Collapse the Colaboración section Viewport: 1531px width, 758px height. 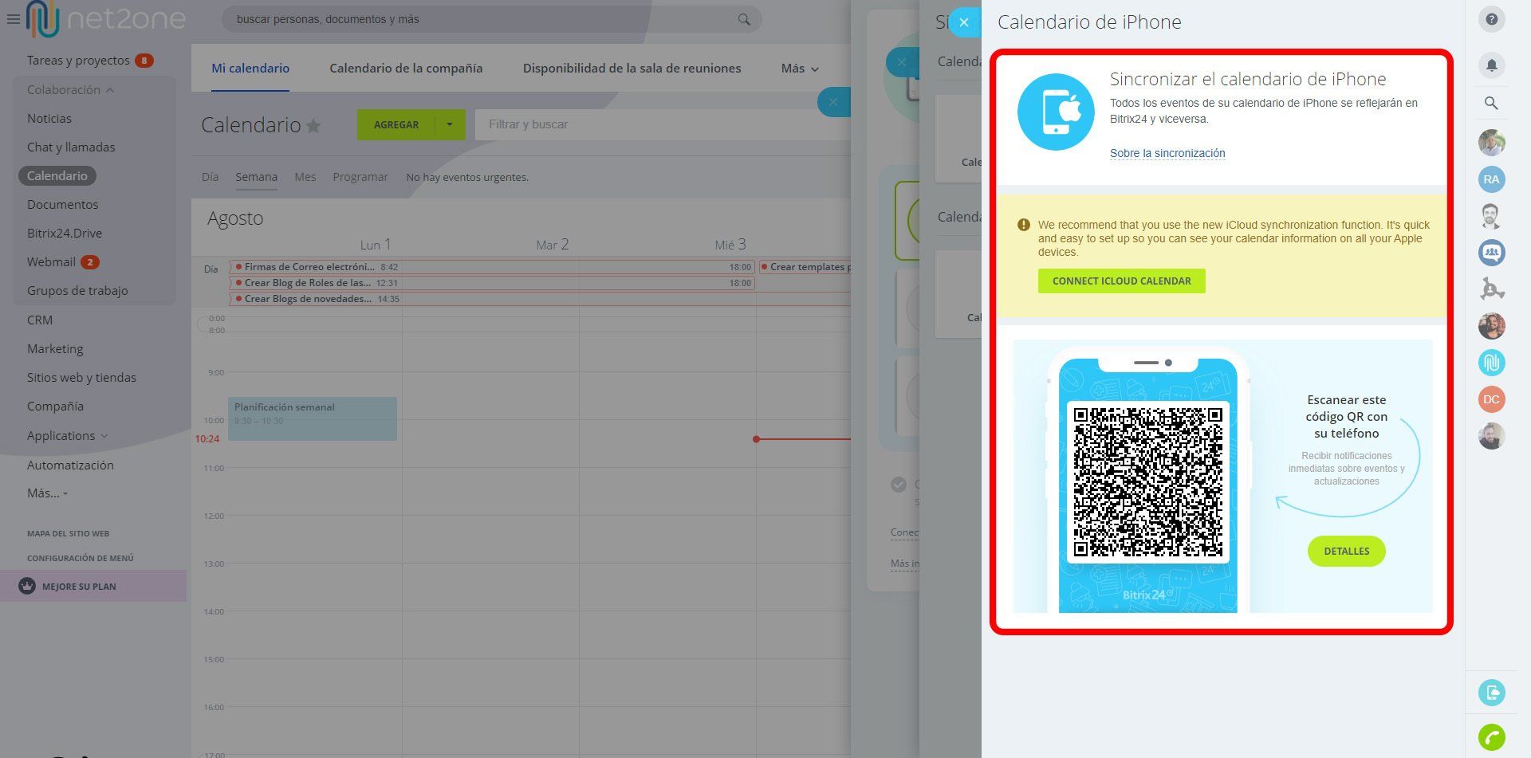70,89
